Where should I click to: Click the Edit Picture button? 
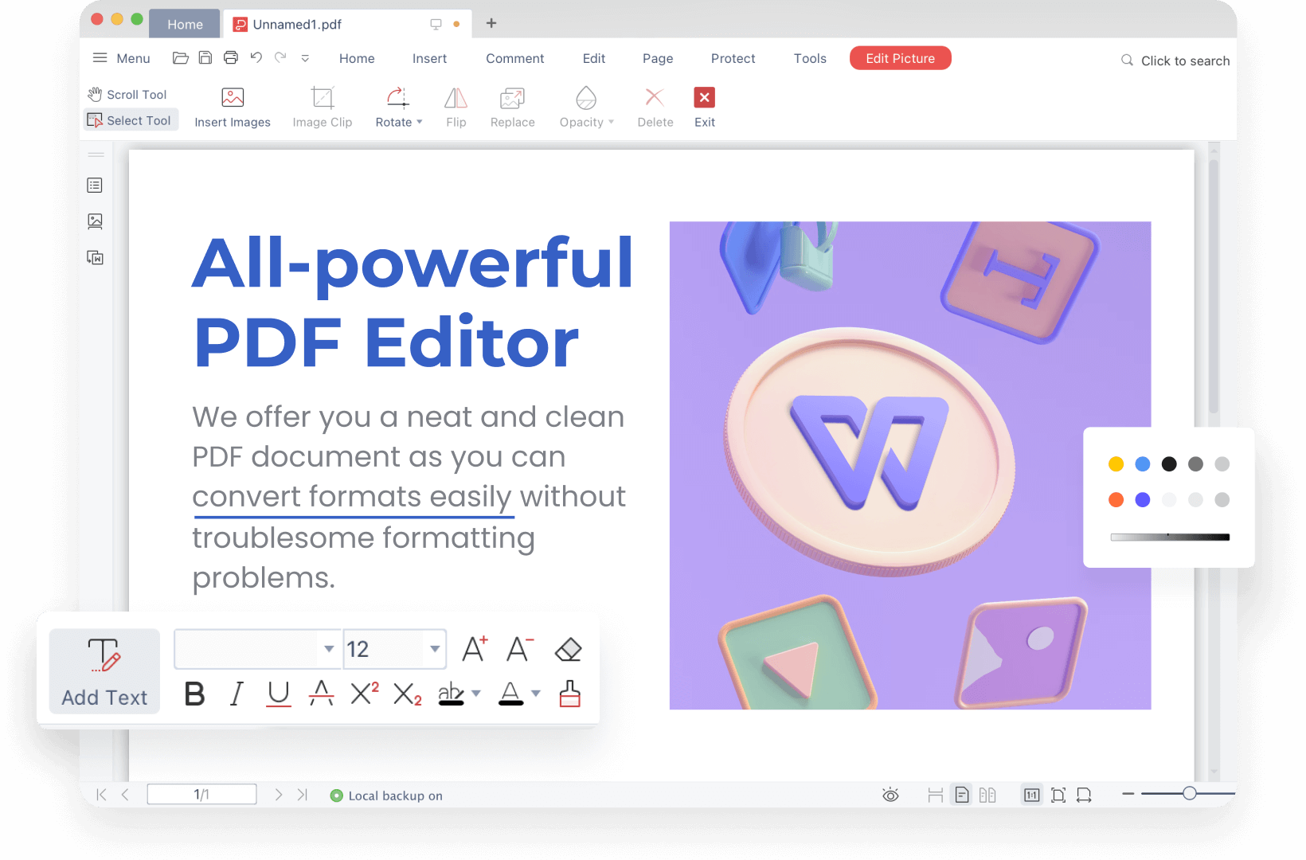pyautogui.click(x=900, y=58)
